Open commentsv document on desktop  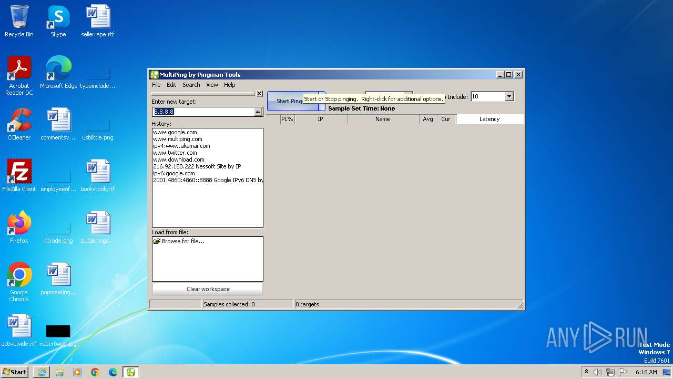tap(58, 124)
